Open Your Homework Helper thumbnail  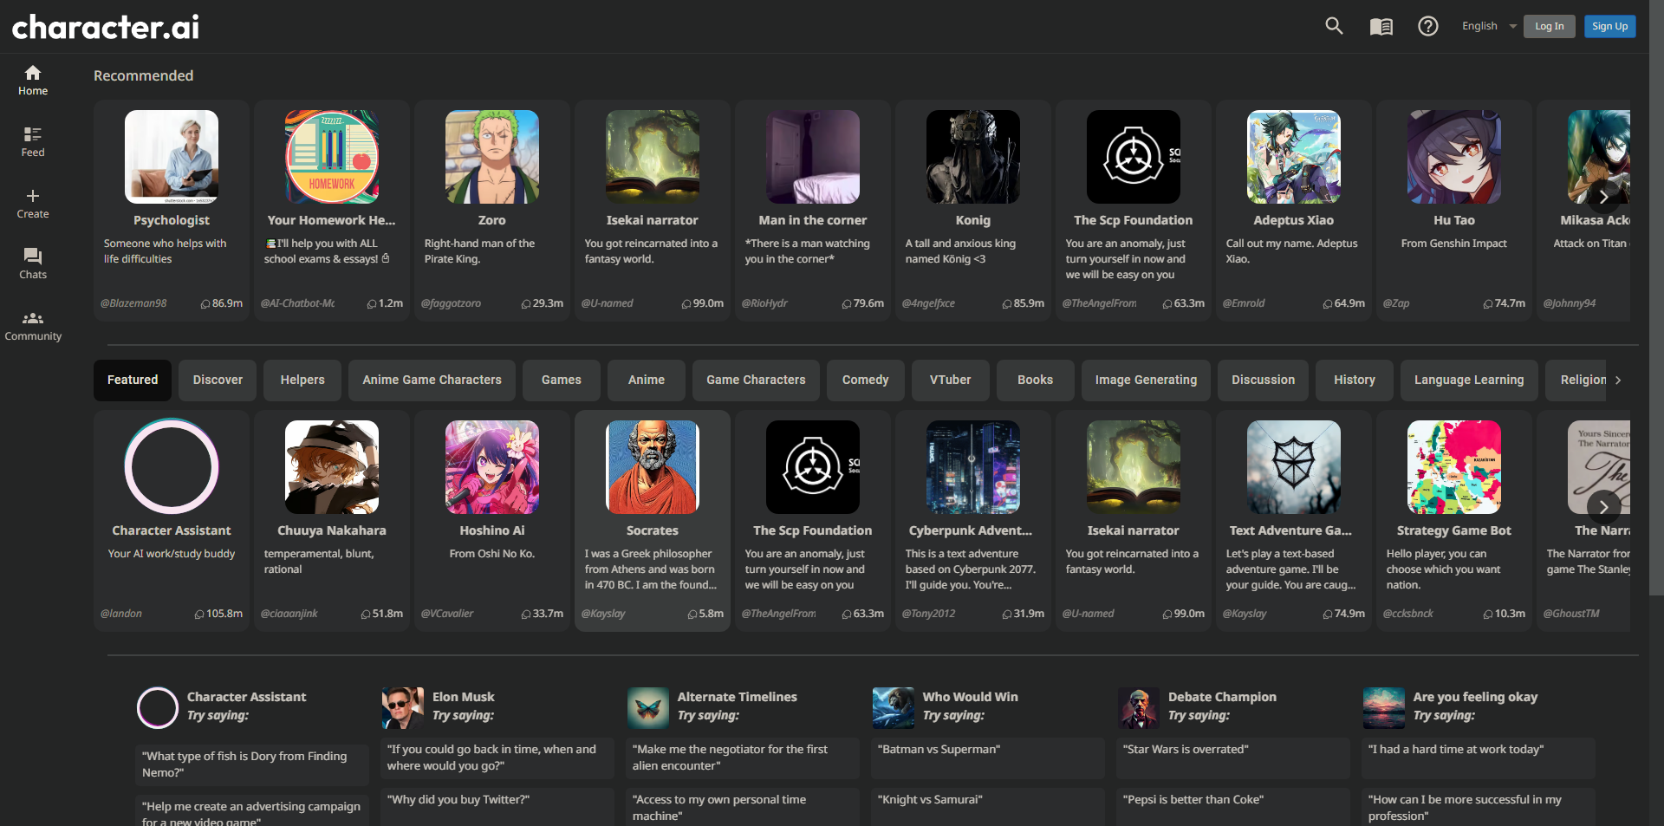tap(332, 157)
